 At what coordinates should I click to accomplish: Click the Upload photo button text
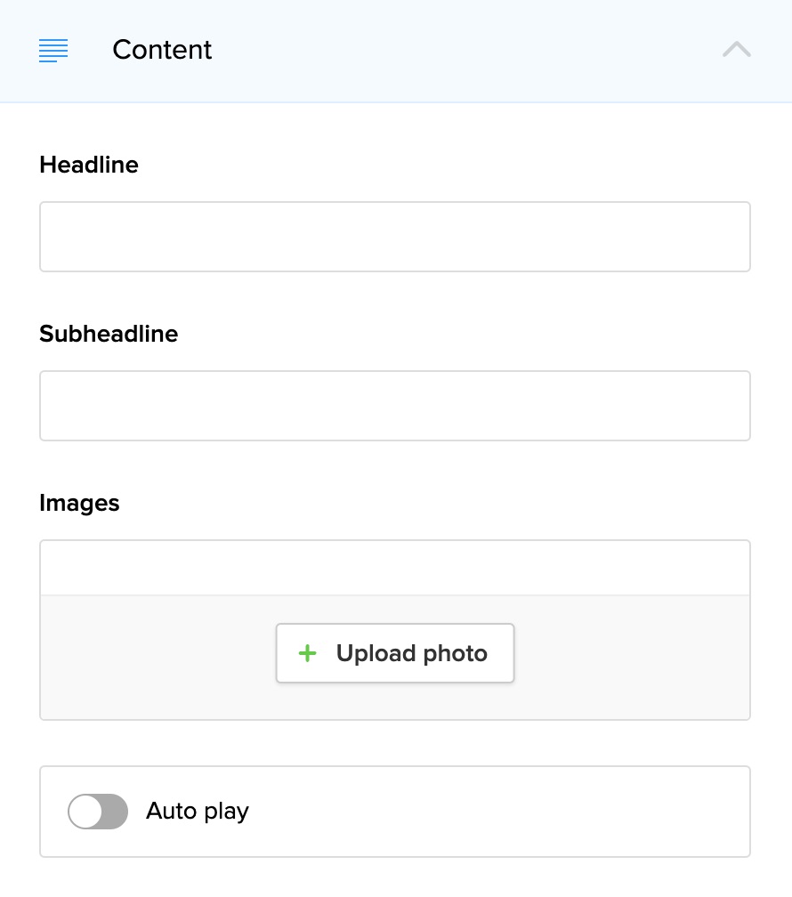[412, 654]
